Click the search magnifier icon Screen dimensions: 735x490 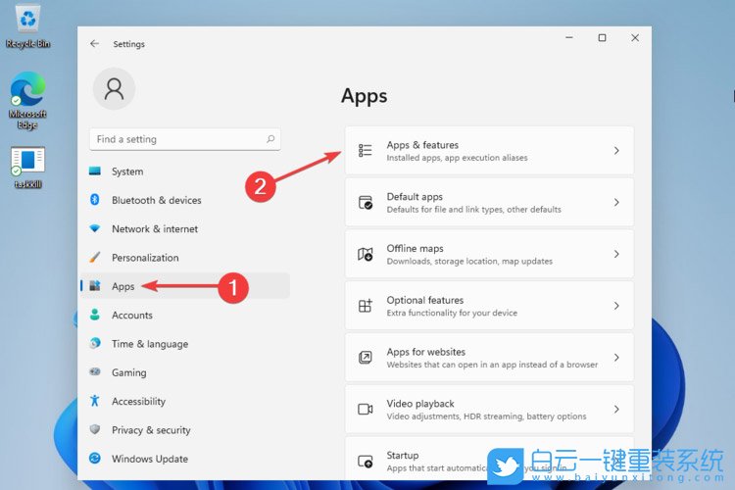271,139
